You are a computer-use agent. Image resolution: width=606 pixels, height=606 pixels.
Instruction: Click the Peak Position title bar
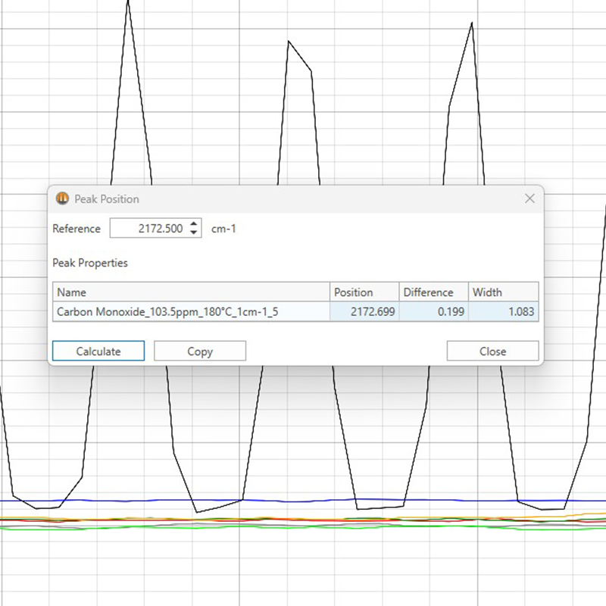[303, 198]
